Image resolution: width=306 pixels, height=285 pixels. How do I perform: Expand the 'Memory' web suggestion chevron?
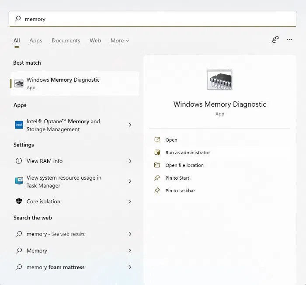pos(130,250)
